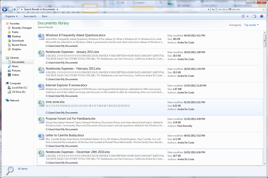Click the Refresh icon beside address bar

click(213, 9)
